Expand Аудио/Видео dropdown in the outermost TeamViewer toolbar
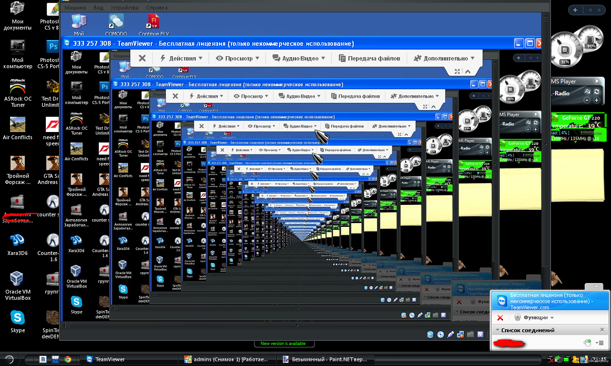The height and width of the screenshot is (366, 611). [x=299, y=58]
